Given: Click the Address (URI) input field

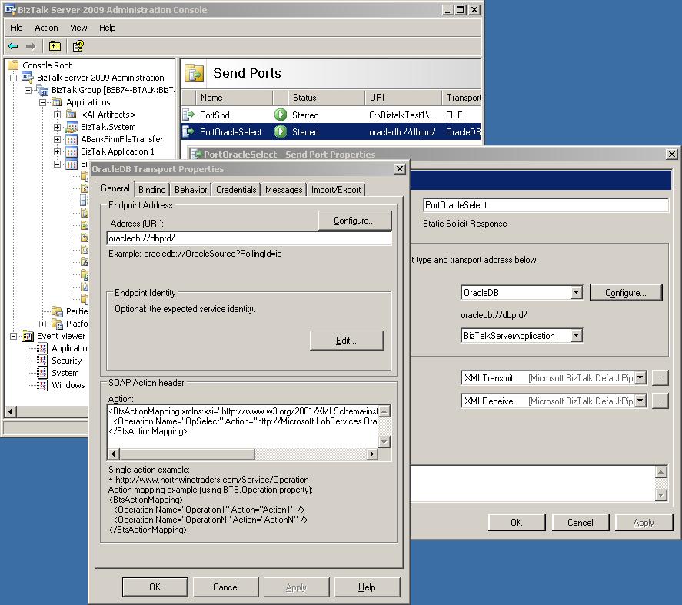Looking at the screenshot, I should 249,238.
